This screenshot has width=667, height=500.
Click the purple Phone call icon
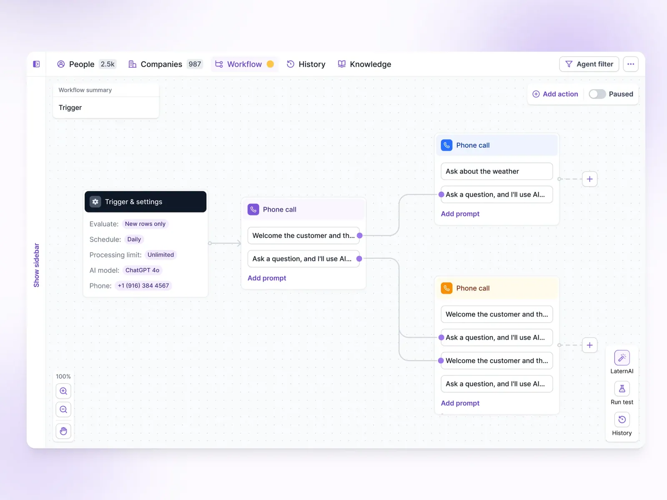[253, 210]
